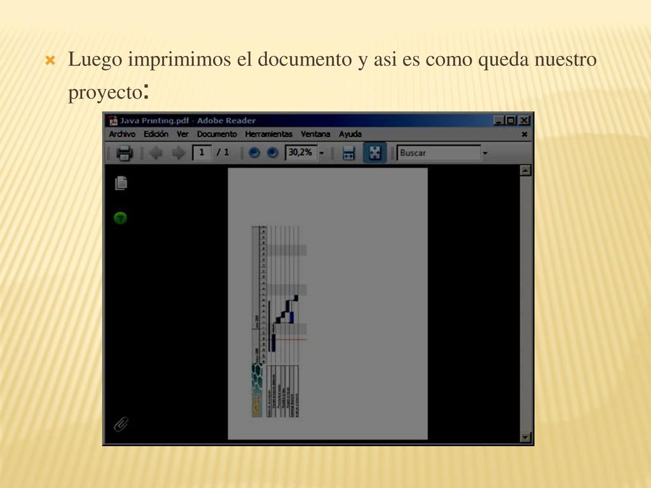Minimize the Adobe Reader window
Screen dimensions: 651x488
(498, 120)
